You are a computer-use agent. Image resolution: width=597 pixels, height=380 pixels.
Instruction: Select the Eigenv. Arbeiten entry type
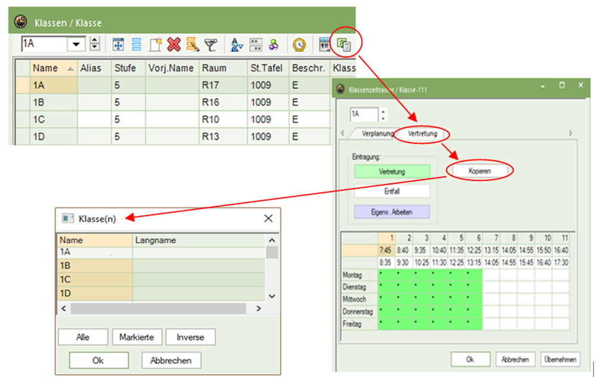click(x=392, y=212)
